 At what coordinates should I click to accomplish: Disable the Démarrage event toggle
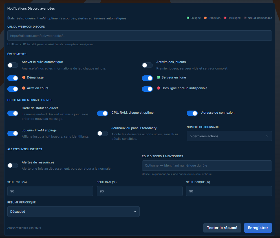click(13, 78)
